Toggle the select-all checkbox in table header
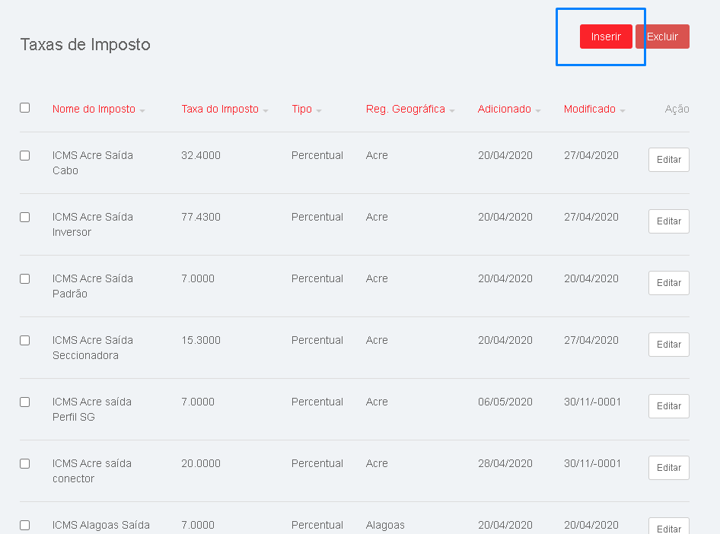 25,108
